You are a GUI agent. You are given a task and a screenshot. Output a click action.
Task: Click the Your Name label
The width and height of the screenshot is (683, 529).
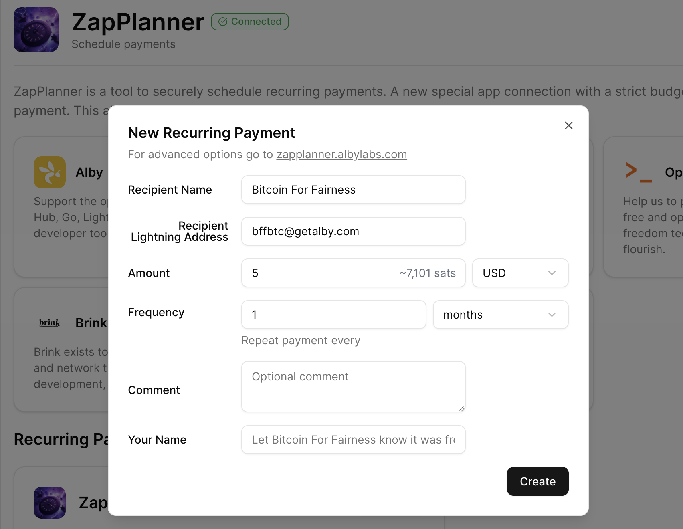[157, 440]
